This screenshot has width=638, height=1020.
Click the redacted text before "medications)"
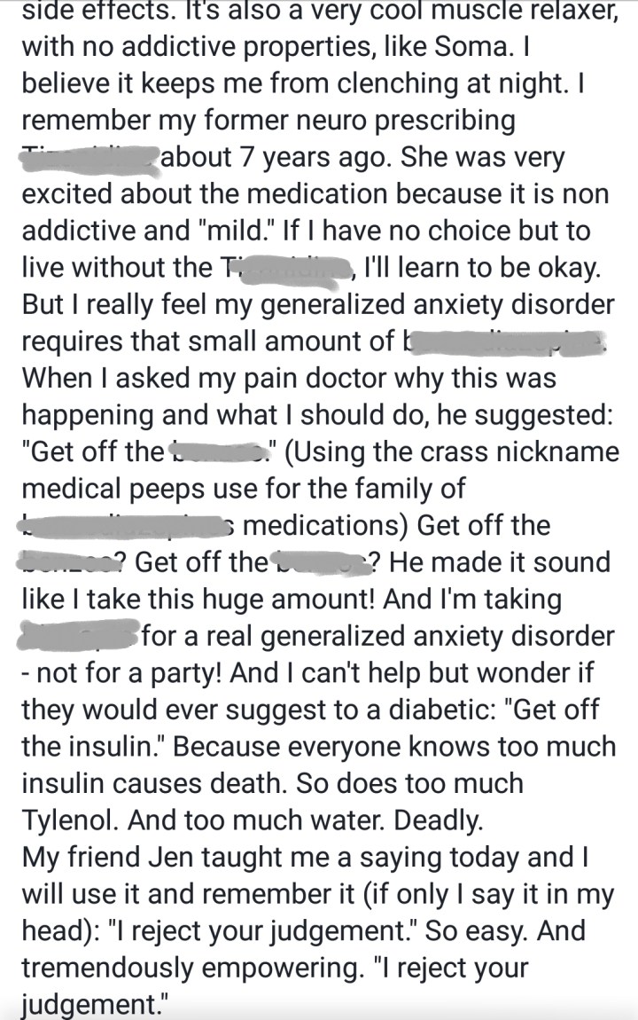126,525
